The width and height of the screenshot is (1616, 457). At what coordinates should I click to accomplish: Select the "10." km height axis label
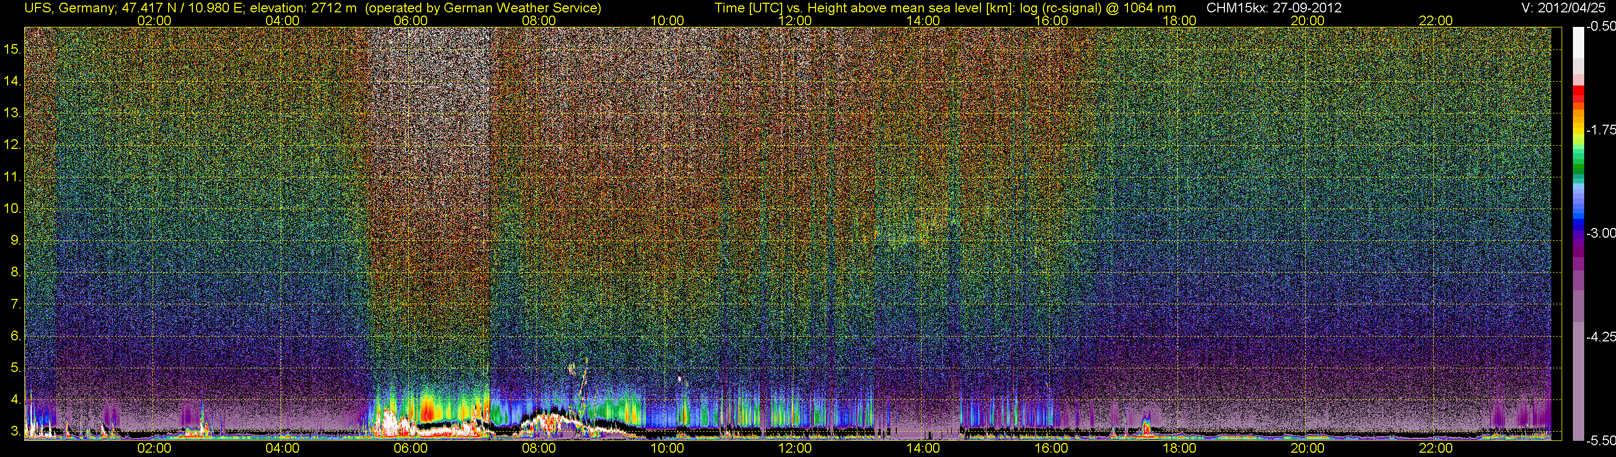tap(12, 209)
